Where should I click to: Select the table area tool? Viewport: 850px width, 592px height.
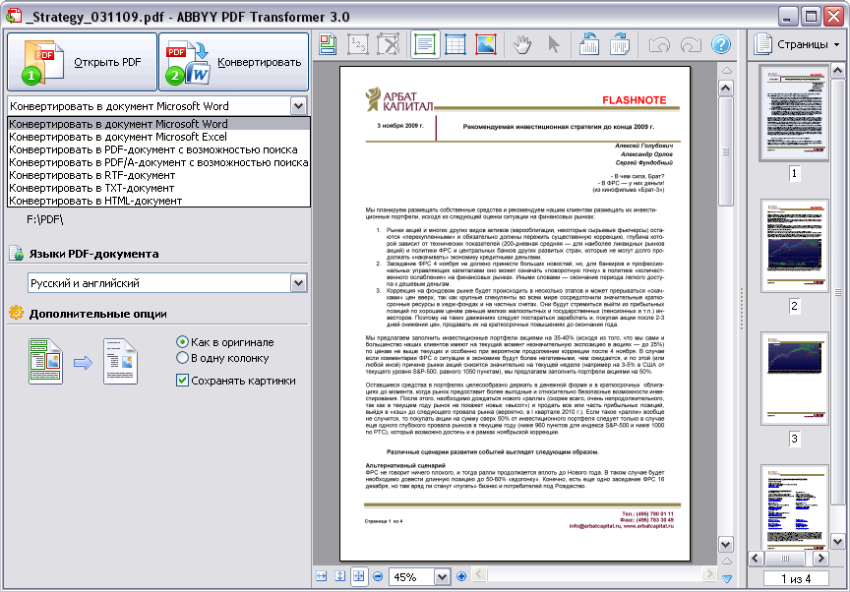click(455, 44)
